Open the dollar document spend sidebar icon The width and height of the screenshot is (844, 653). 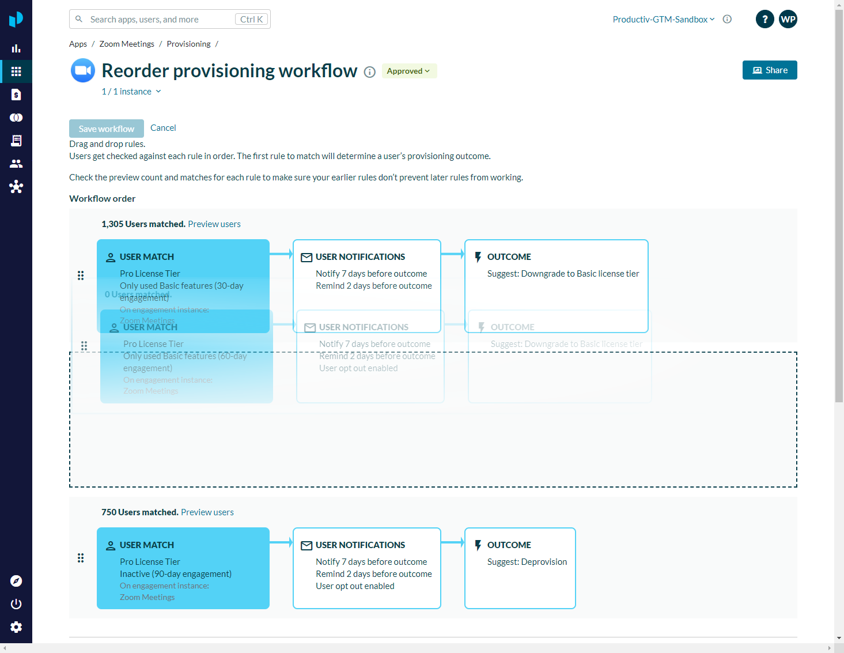[x=16, y=95]
